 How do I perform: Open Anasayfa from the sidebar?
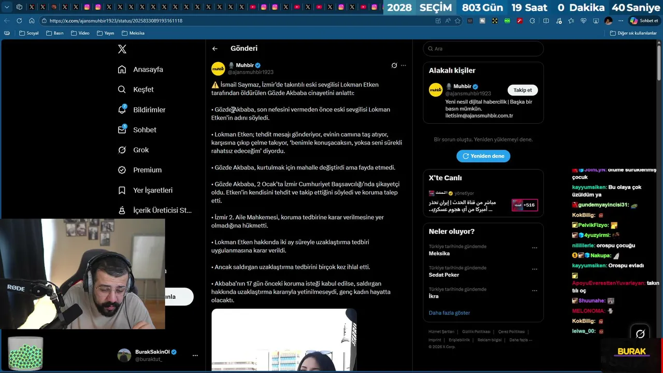click(140, 69)
